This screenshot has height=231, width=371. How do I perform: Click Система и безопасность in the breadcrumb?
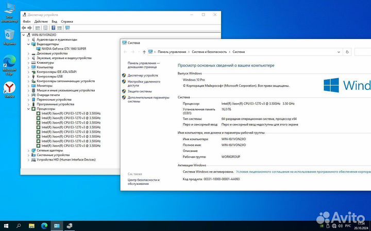pyautogui.click(x=209, y=52)
